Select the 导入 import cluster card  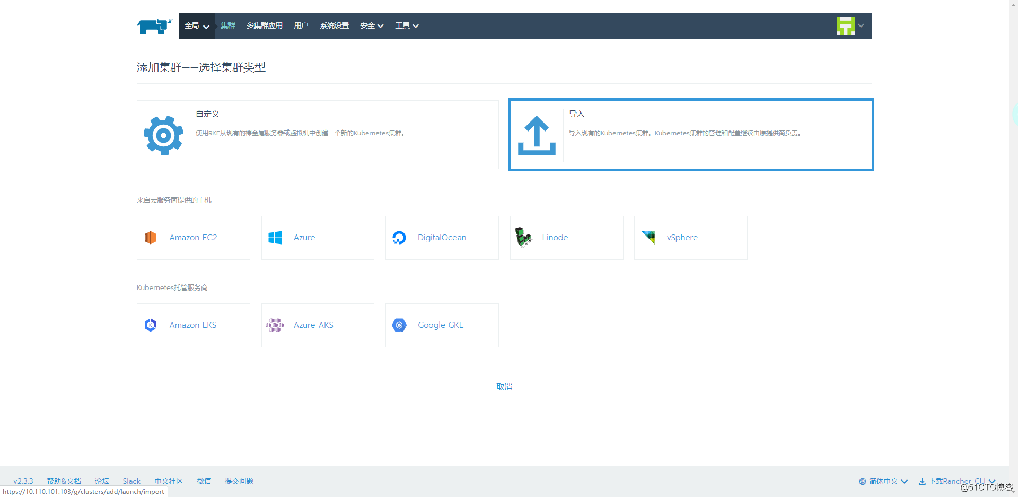coord(691,135)
